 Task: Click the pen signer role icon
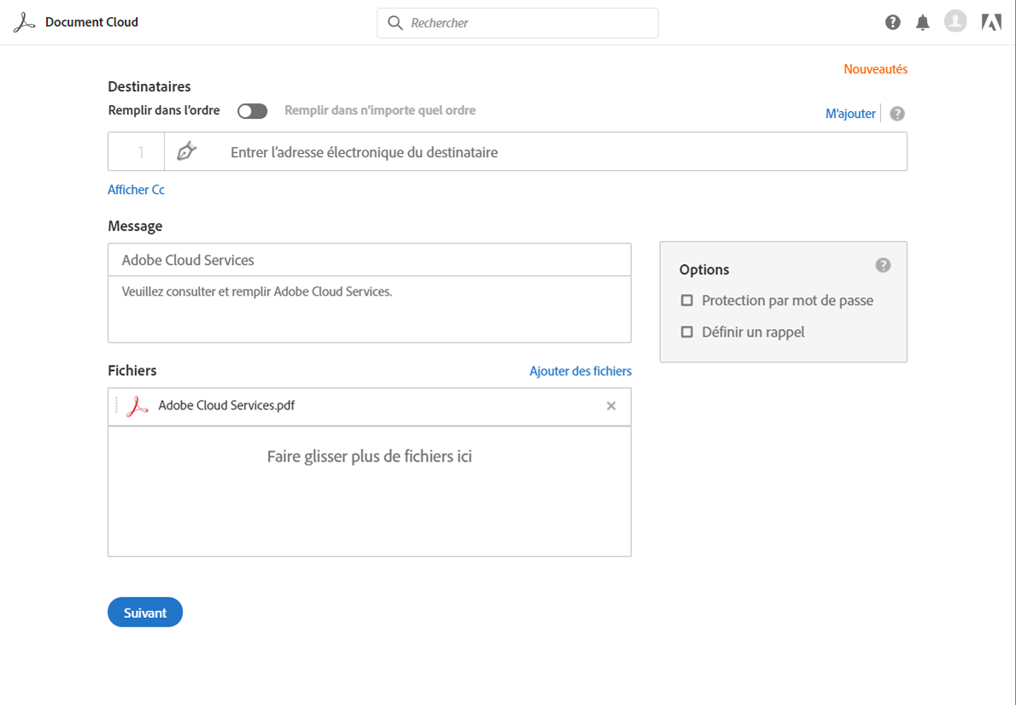click(x=186, y=152)
